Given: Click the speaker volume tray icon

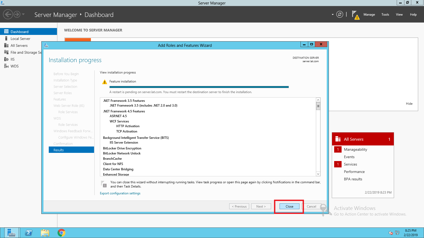Looking at the screenshot, I should 391,233.
